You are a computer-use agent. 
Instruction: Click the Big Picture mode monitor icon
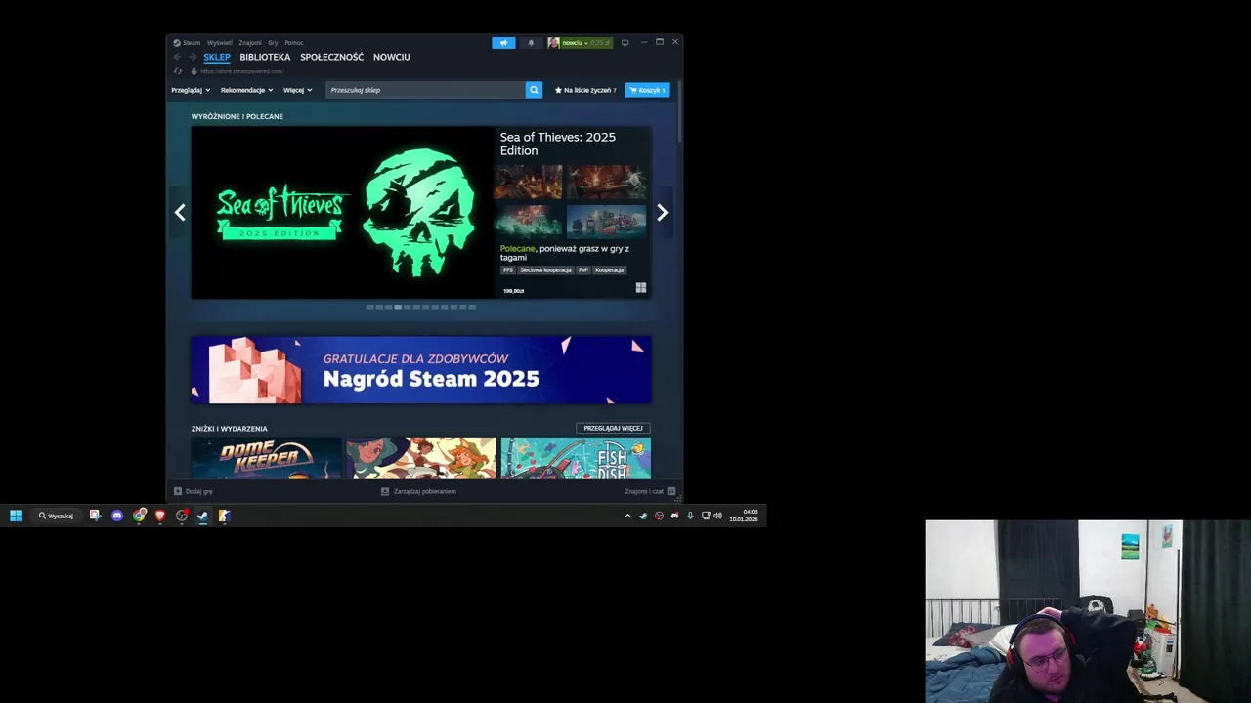coord(625,43)
